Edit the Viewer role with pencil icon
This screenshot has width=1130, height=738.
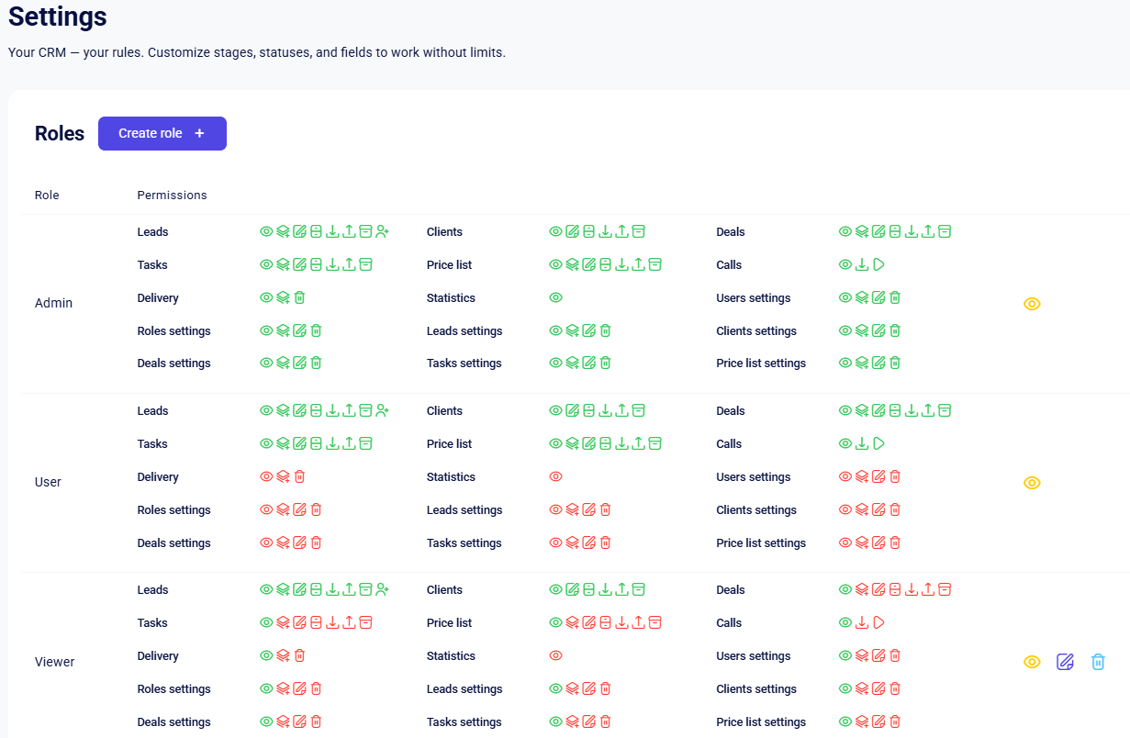[x=1065, y=662]
